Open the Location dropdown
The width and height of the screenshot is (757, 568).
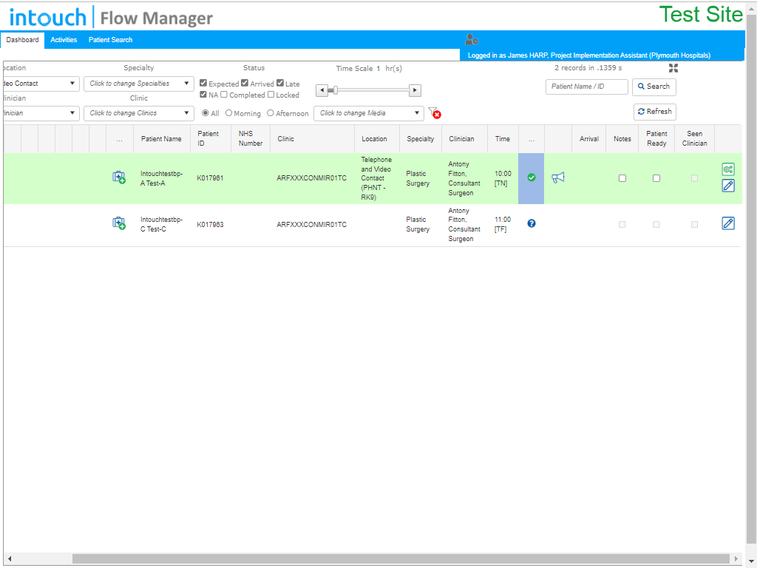tap(41, 84)
